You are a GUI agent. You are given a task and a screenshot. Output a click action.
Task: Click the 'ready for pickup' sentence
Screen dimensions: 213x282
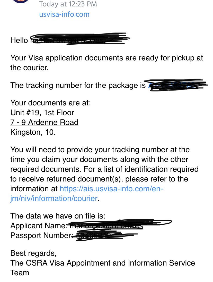point(106,63)
